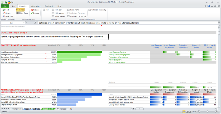Click the stacked colored bars quick access icon
The height and width of the screenshot is (114, 221).
[x=9, y=2]
